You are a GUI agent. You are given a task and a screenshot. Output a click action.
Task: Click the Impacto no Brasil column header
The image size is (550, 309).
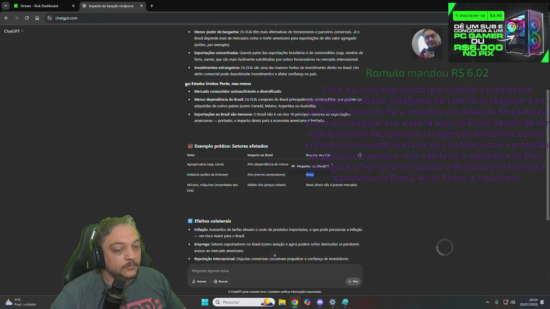[x=260, y=155]
